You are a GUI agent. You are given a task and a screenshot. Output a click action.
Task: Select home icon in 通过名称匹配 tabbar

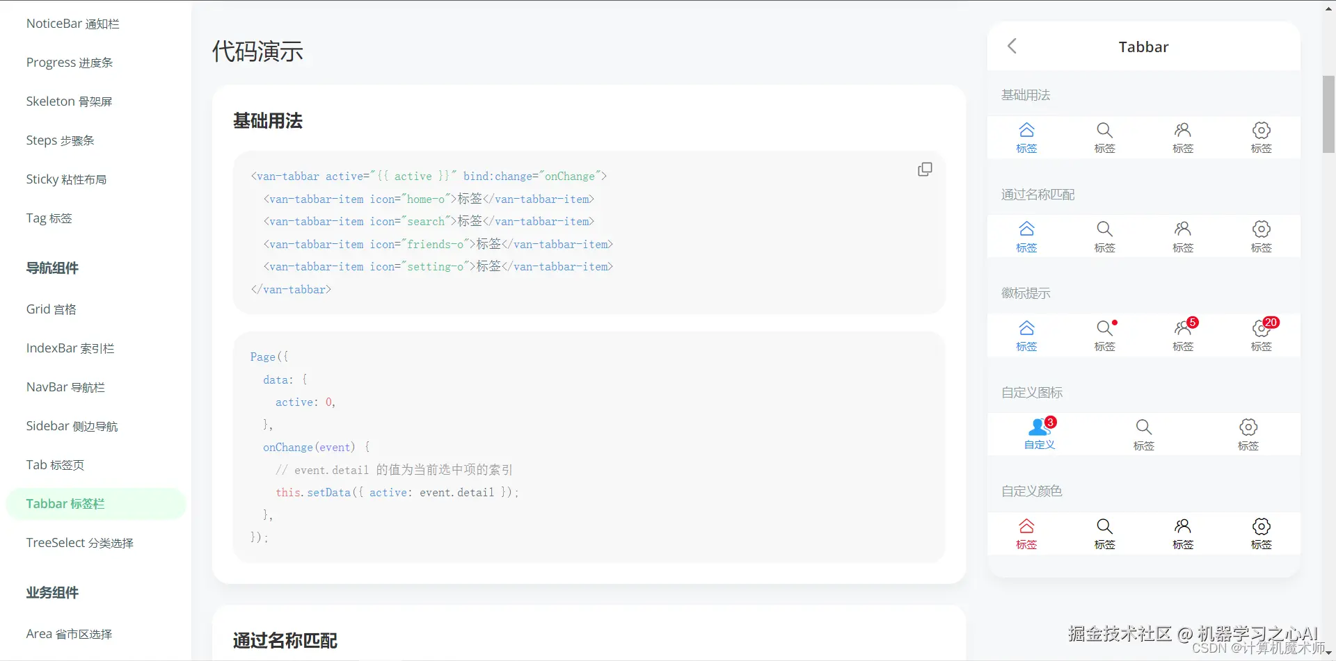coord(1026,229)
